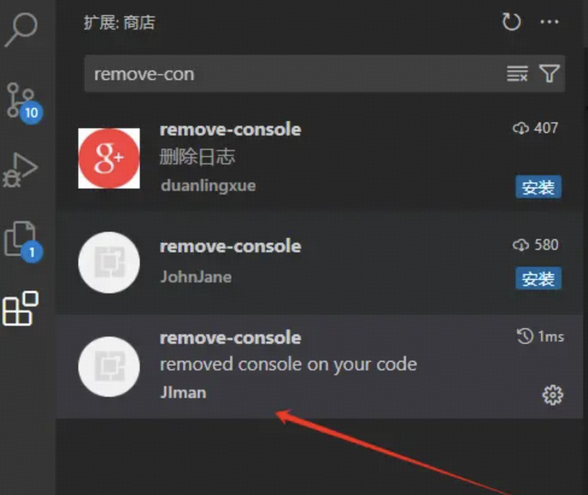Select remove-console by JohnJane entry

(x=319, y=263)
